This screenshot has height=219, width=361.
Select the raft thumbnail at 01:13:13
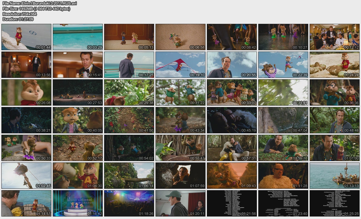[x=335, y=175]
